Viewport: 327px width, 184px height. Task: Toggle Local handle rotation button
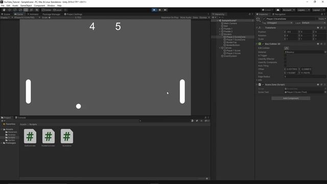[x=57, y=10]
